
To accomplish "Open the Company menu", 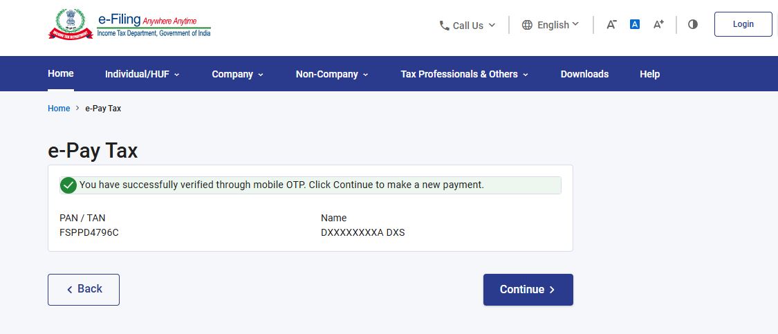I will pos(237,74).
